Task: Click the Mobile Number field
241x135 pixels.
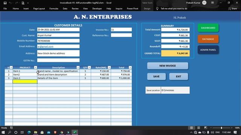Action: (x=58, y=41)
